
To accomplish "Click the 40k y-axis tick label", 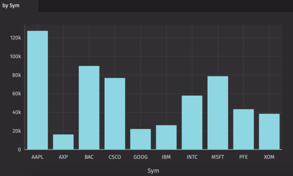I will pos(16,112).
